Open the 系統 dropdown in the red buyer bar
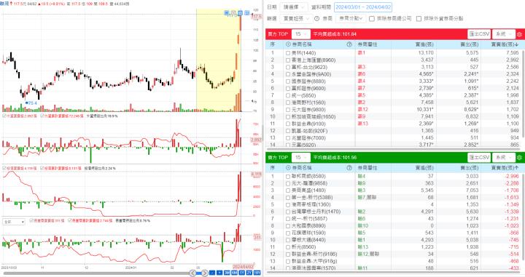The height and width of the screenshot is (277, 525). tap(504, 34)
